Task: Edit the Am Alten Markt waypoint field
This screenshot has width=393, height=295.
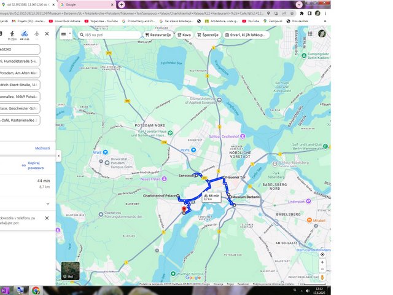Action: point(20,73)
